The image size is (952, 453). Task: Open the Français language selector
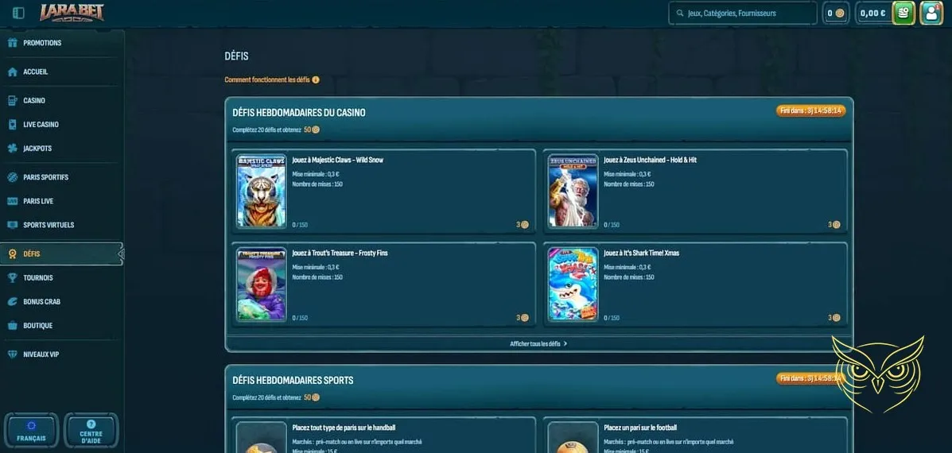tap(32, 430)
